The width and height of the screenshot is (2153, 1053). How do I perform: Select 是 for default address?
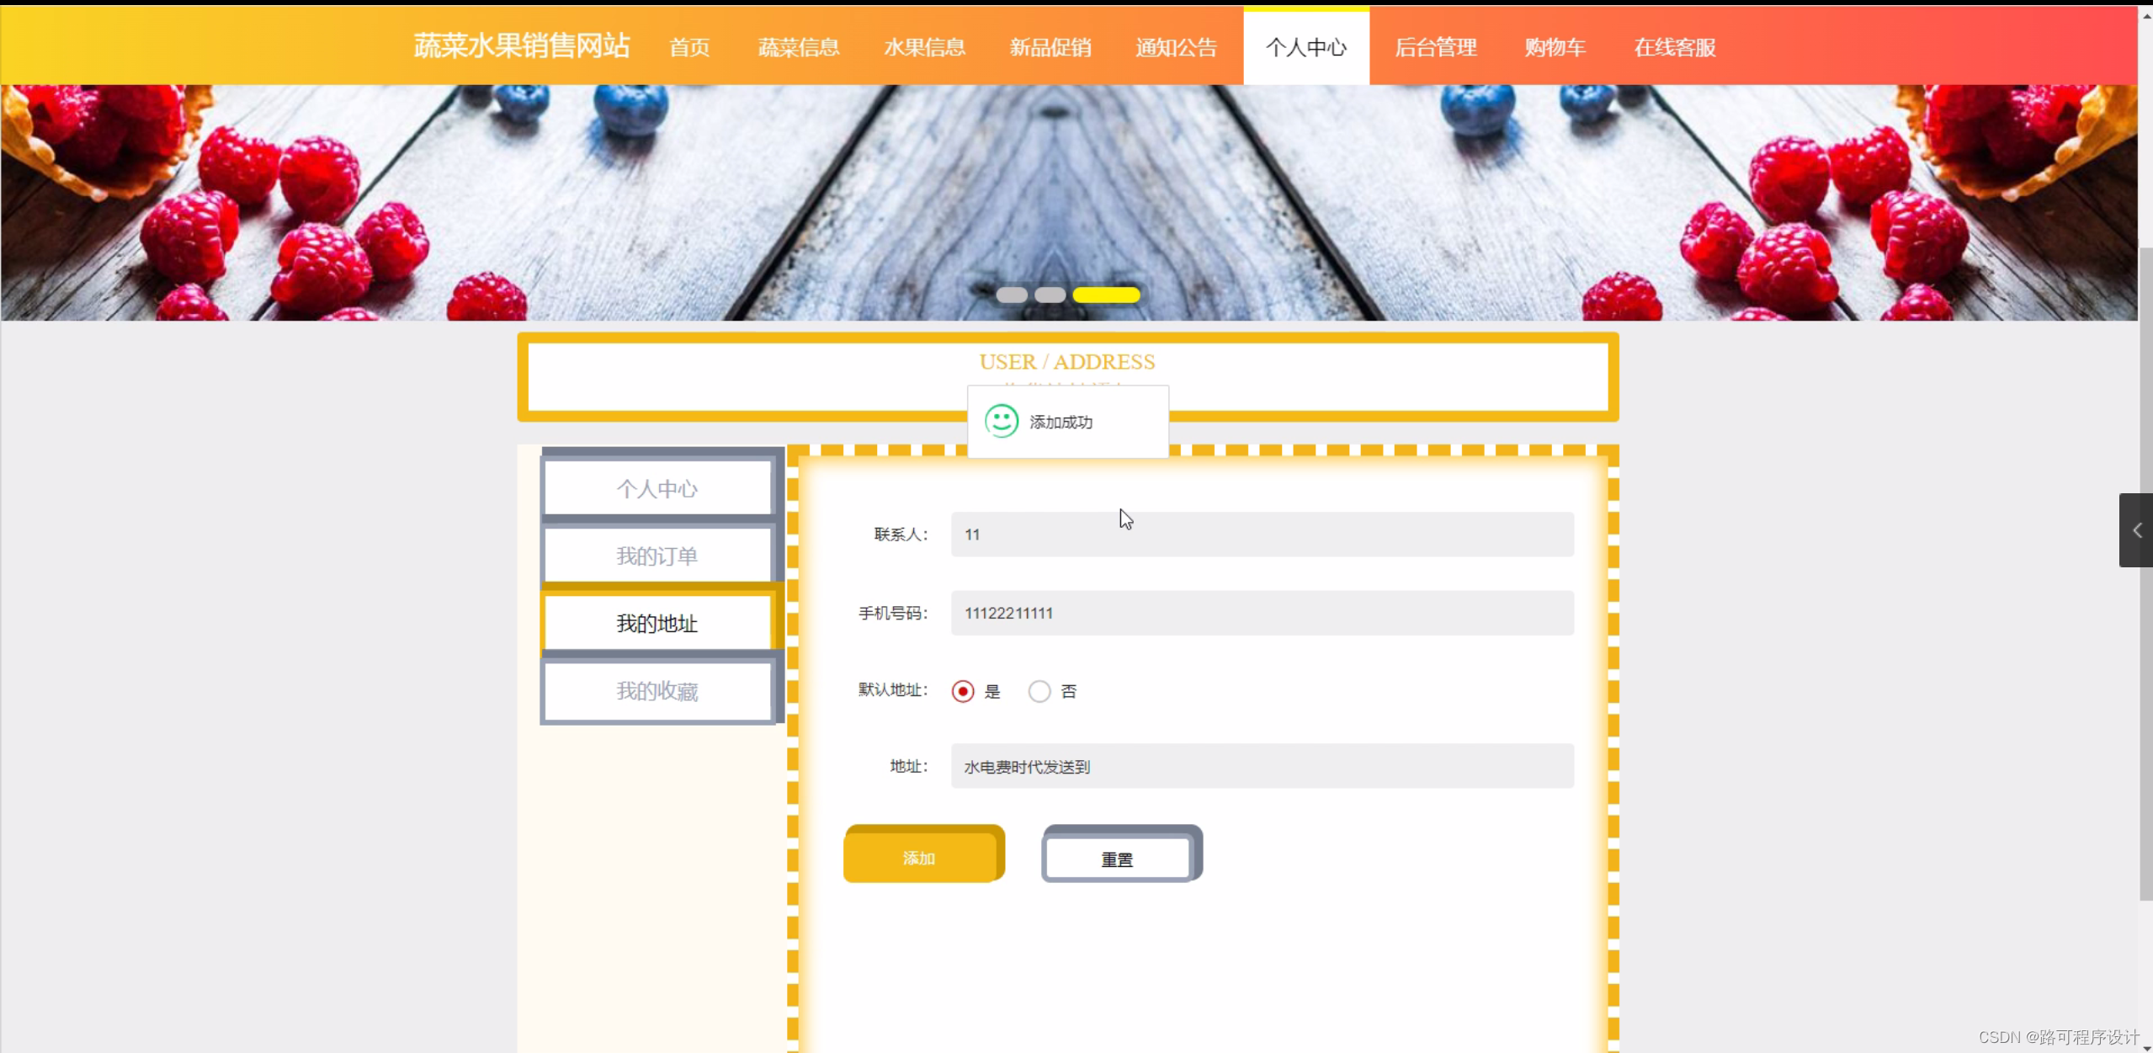963,691
